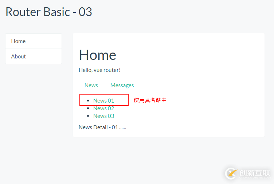Click the bullet point beside News 03

coord(88,116)
